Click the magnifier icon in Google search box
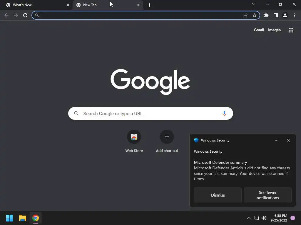301x225 pixels. (x=76, y=113)
